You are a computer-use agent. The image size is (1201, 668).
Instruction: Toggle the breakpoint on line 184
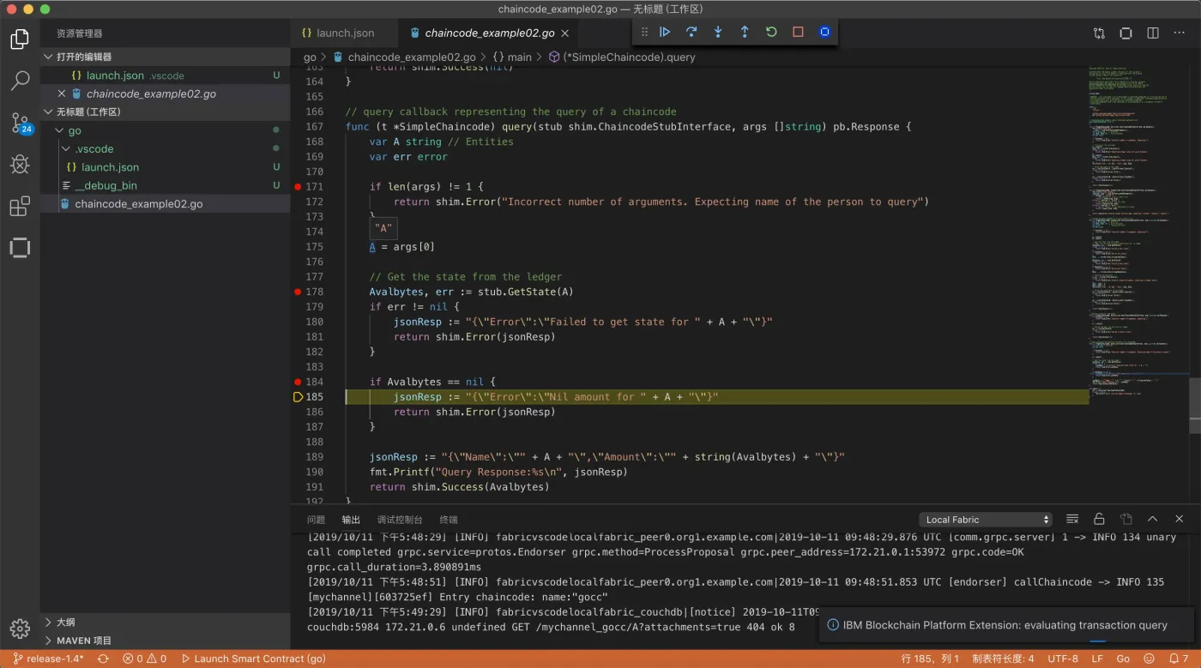[297, 382]
